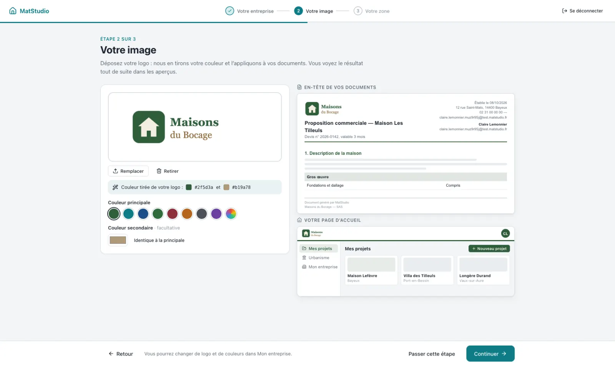This screenshot has width=615, height=366.
Task: Open the Longère Durand project card
Action: (483, 270)
